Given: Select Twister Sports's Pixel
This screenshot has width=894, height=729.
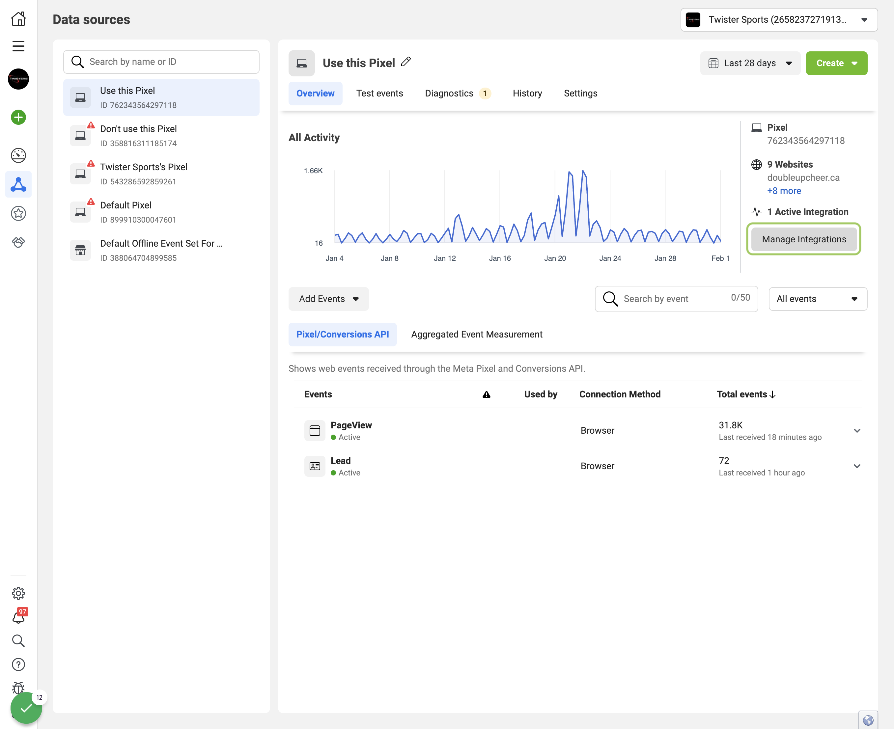Looking at the screenshot, I should [161, 174].
